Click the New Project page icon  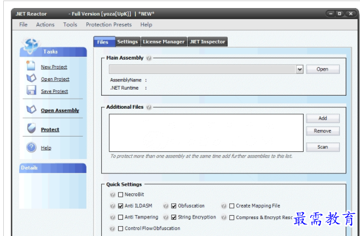click(31, 66)
